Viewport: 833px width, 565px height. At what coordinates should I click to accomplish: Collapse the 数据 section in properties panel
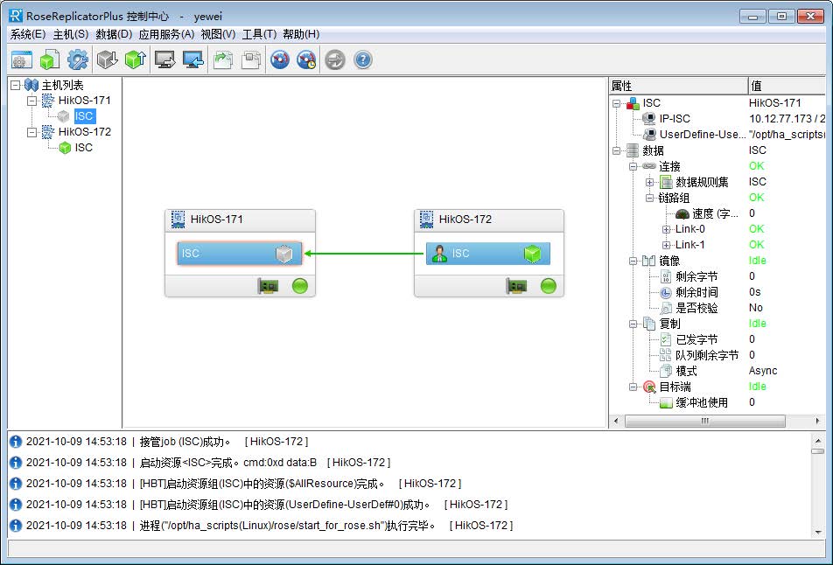(x=616, y=150)
